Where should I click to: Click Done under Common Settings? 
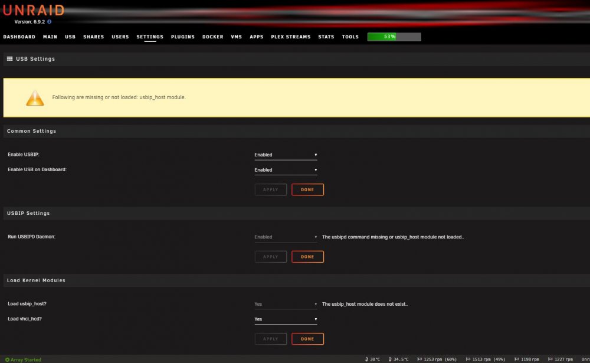(307, 189)
